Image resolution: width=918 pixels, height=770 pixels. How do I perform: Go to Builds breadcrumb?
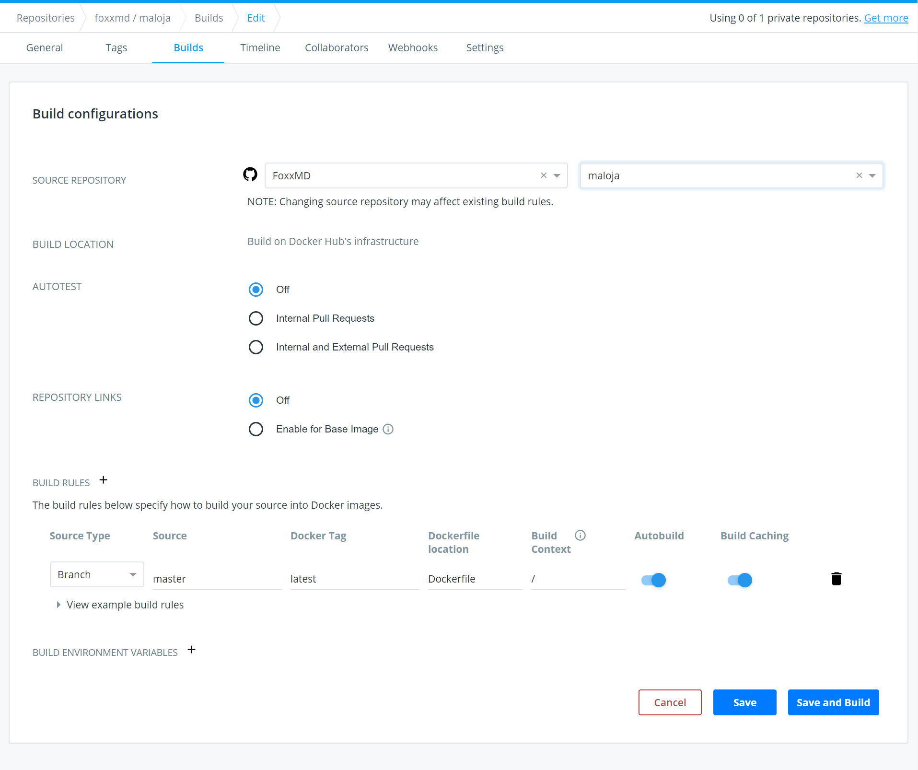coord(209,18)
